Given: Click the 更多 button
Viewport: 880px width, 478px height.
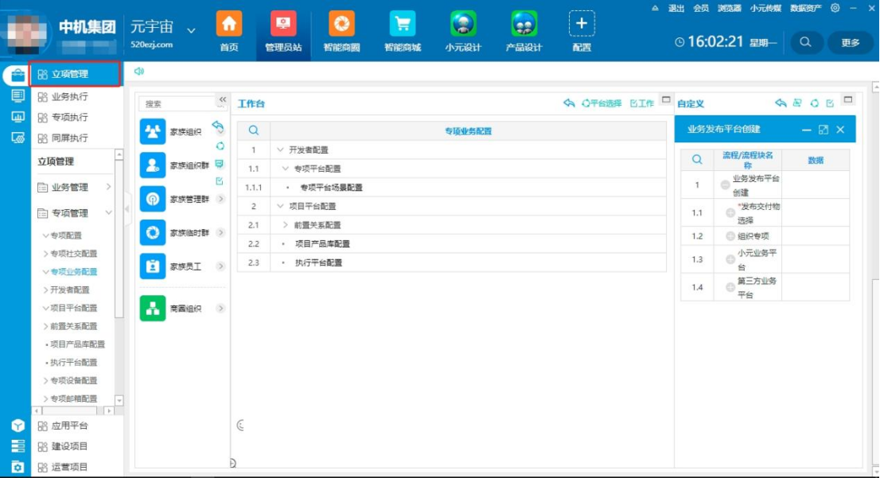Looking at the screenshot, I should point(851,42).
